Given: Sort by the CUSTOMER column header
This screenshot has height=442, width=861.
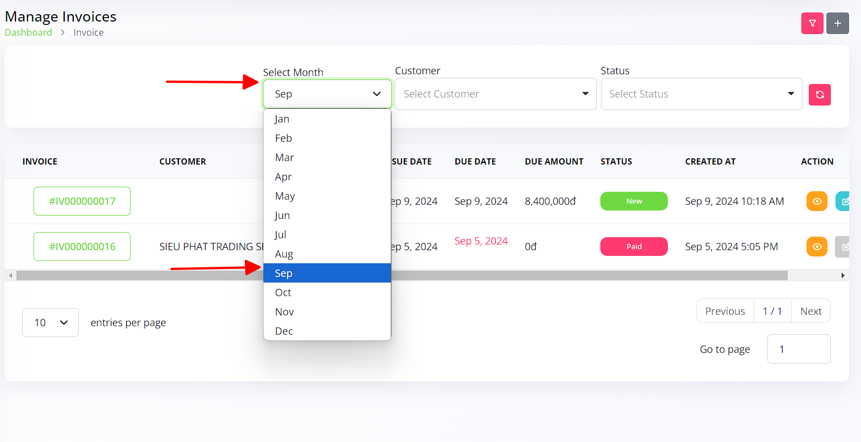Looking at the screenshot, I should (182, 162).
